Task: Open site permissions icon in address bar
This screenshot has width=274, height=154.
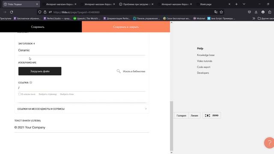Action: [50, 12]
